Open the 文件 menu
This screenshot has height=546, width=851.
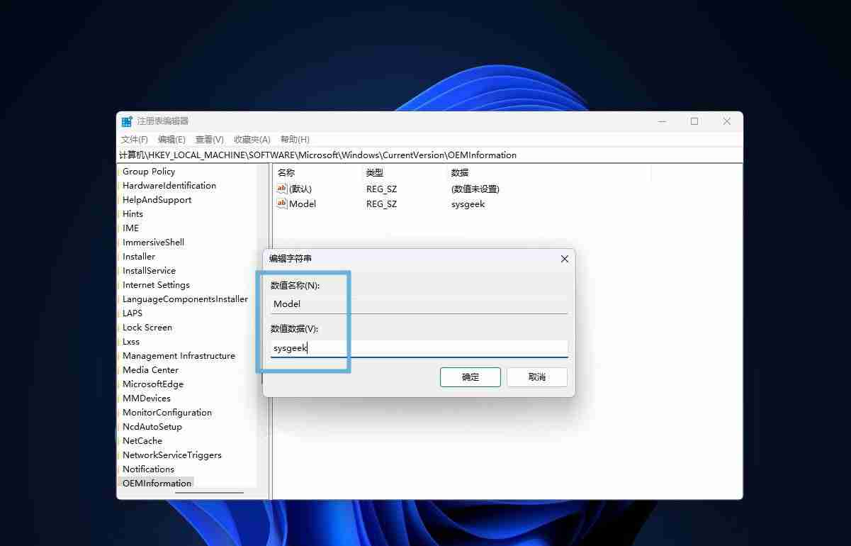tap(134, 139)
